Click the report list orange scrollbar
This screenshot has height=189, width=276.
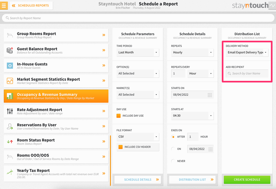[x=110, y=160]
